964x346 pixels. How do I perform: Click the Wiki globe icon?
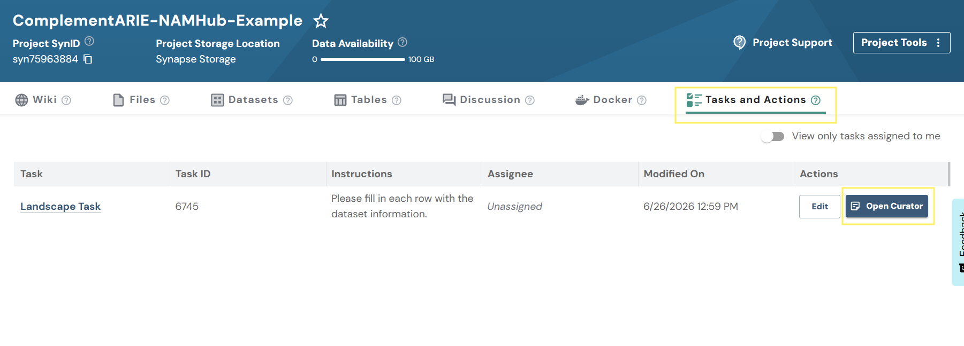click(21, 100)
